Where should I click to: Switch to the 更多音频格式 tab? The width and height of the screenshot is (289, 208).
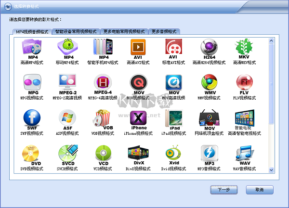point(164,31)
